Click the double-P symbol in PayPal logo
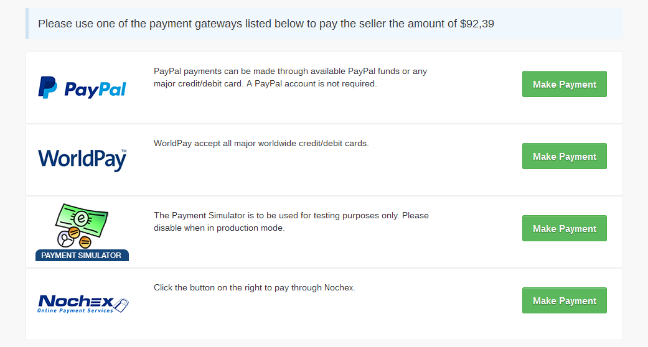The width and height of the screenshot is (648, 347). point(47,88)
